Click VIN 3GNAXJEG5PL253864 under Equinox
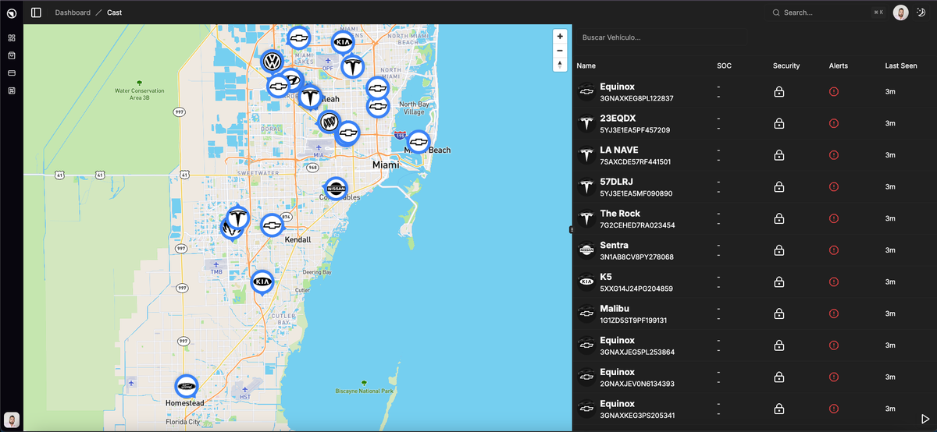 (x=636, y=352)
